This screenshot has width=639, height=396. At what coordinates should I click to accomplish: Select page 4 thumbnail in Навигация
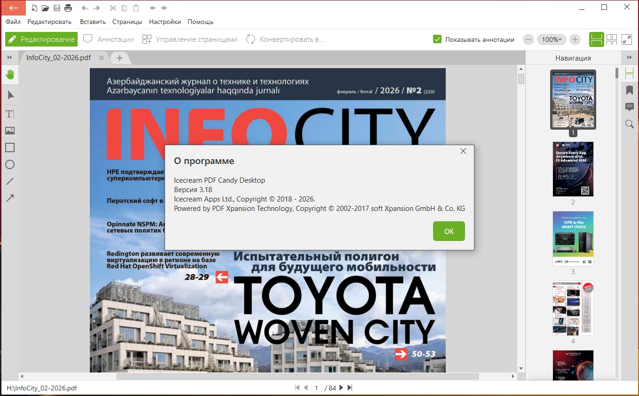[573, 308]
